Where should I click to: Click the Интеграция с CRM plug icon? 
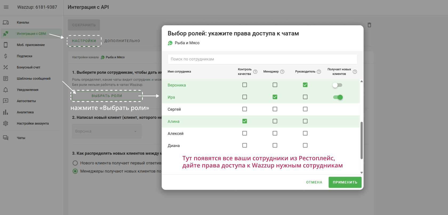[6, 34]
